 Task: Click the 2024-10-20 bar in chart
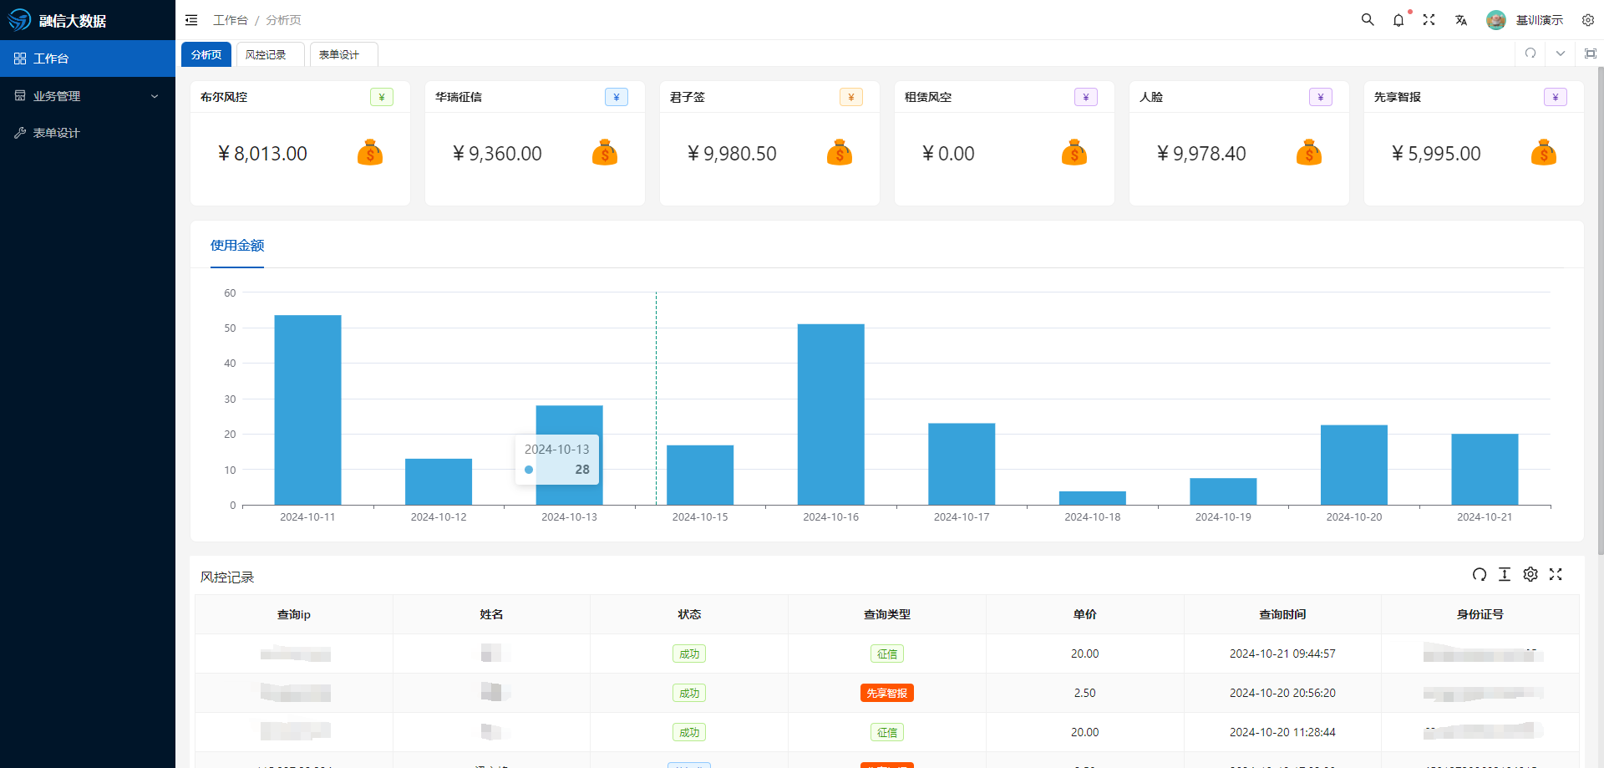point(1354,465)
